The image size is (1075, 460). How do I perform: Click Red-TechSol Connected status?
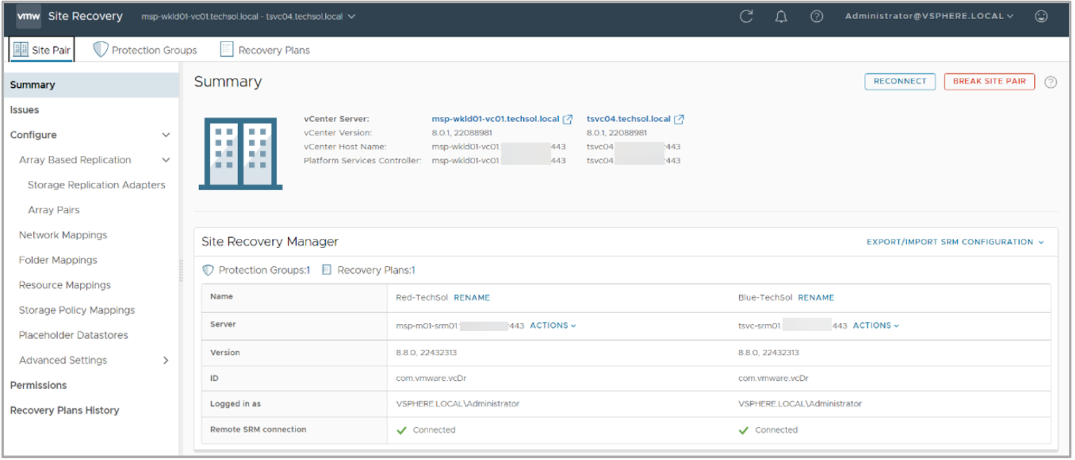[426, 430]
